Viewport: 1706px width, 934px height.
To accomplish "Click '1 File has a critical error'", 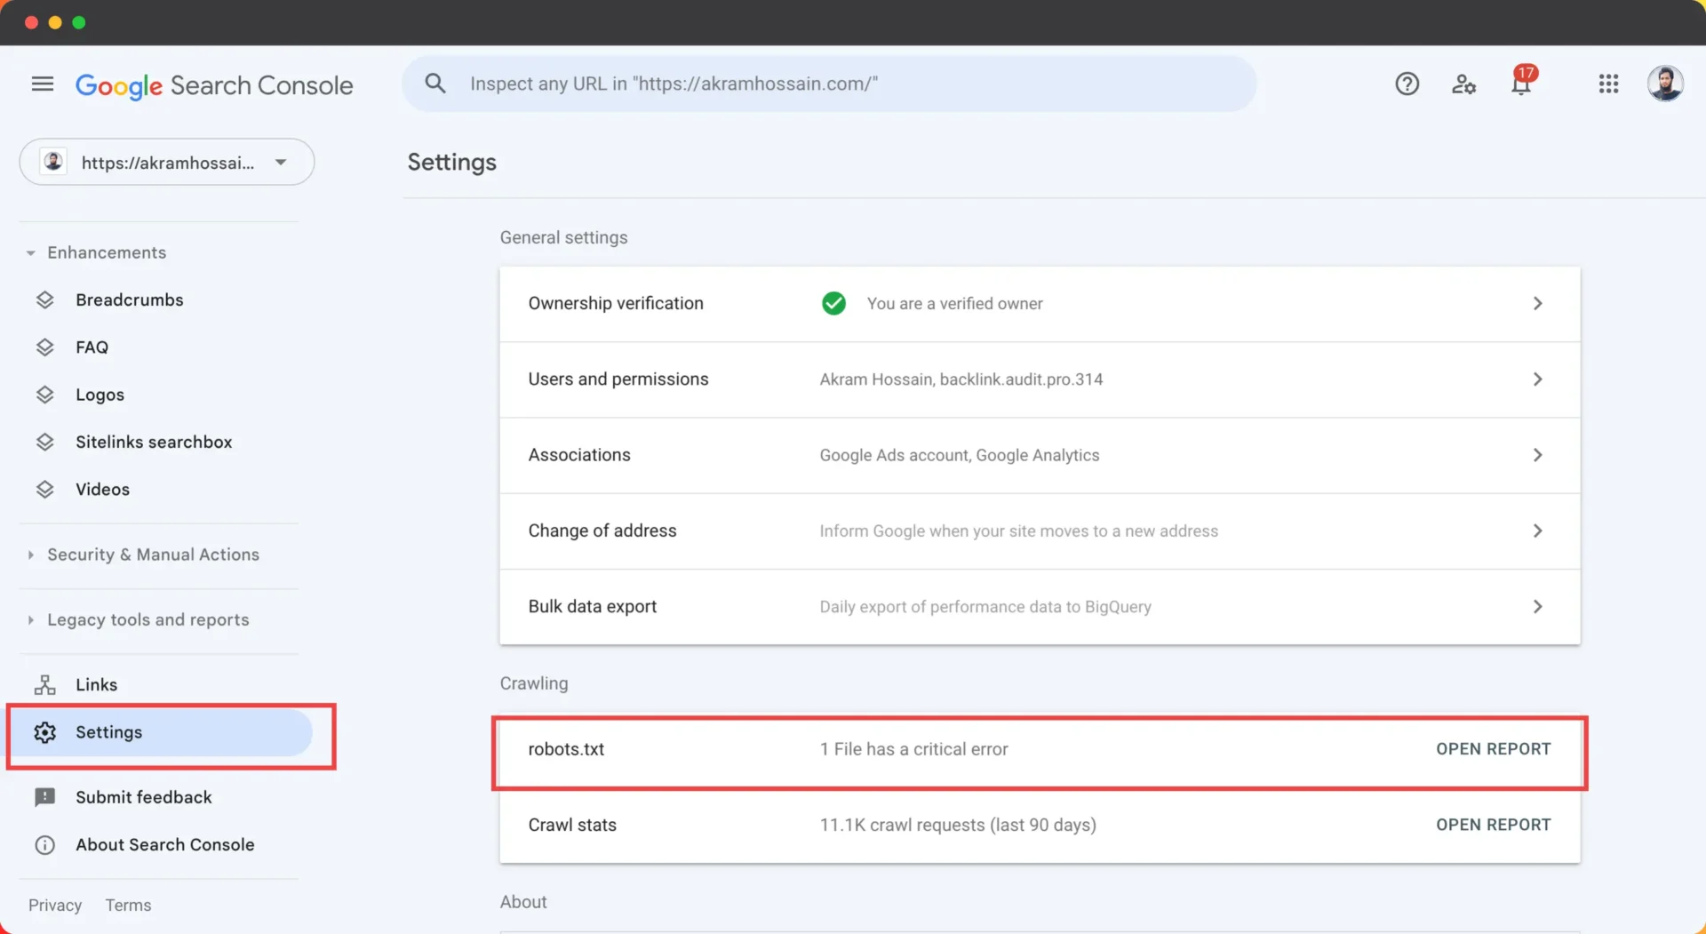I will [x=914, y=749].
